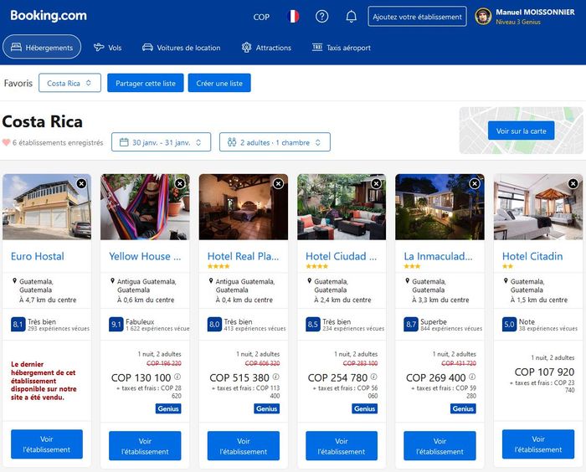Remove Yellow House from favorites list
The height and width of the screenshot is (472, 586).
click(x=180, y=183)
